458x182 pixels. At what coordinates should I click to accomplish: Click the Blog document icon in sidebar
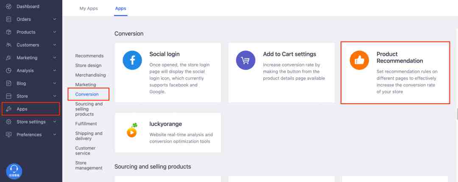(x=9, y=83)
